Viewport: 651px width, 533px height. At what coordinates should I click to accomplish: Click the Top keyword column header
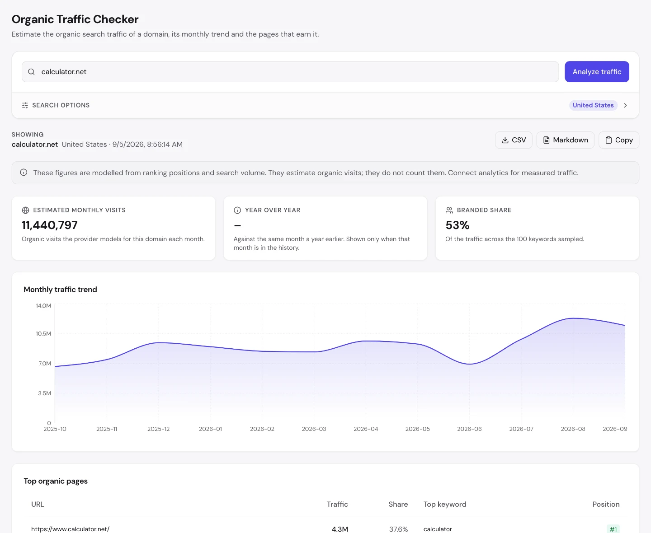(445, 504)
